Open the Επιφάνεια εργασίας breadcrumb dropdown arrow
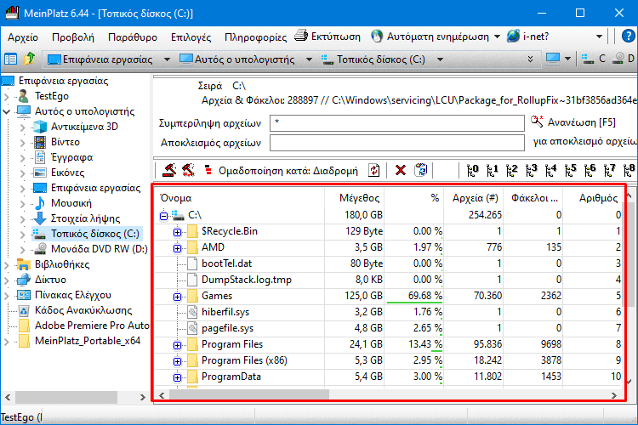 tap(167, 59)
